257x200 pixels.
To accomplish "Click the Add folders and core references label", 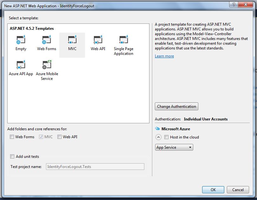I will pyautogui.click(x=37, y=129).
